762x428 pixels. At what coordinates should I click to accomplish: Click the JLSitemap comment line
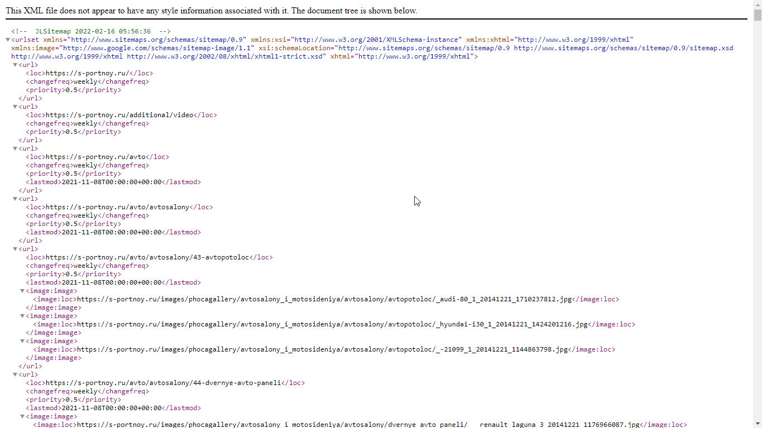point(91,32)
